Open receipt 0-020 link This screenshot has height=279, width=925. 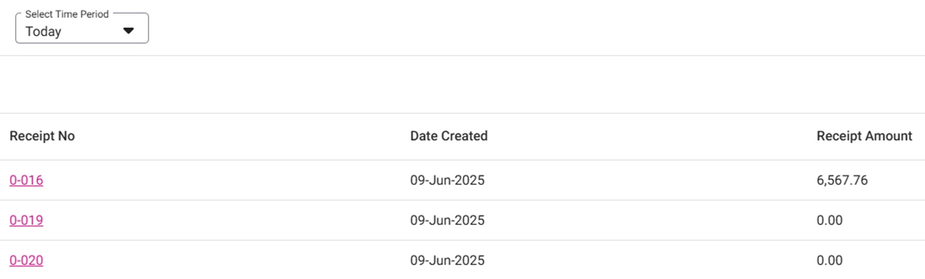(26, 260)
